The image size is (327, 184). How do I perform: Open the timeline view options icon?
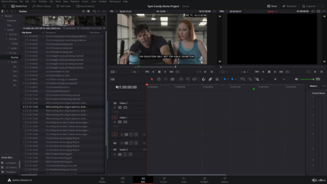[112, 79]
